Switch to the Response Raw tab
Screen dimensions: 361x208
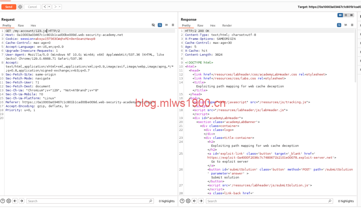200,26
